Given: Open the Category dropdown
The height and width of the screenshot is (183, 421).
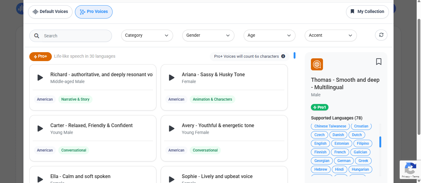Looking at the screenshot, I should click(x=147, y=35).
